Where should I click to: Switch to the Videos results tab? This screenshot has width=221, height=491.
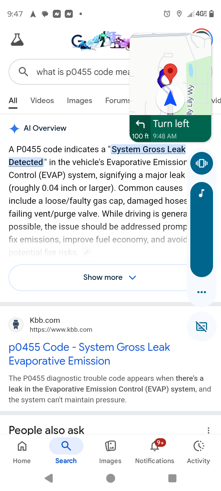[42, 101]
